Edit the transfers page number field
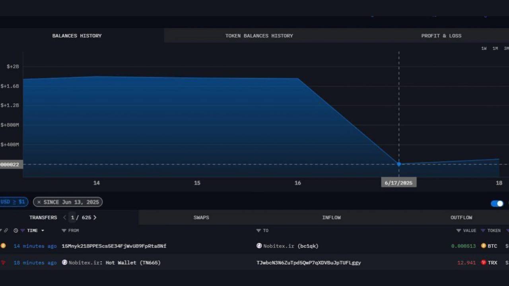Screen dimensions: 509x286 pos(73,218)
